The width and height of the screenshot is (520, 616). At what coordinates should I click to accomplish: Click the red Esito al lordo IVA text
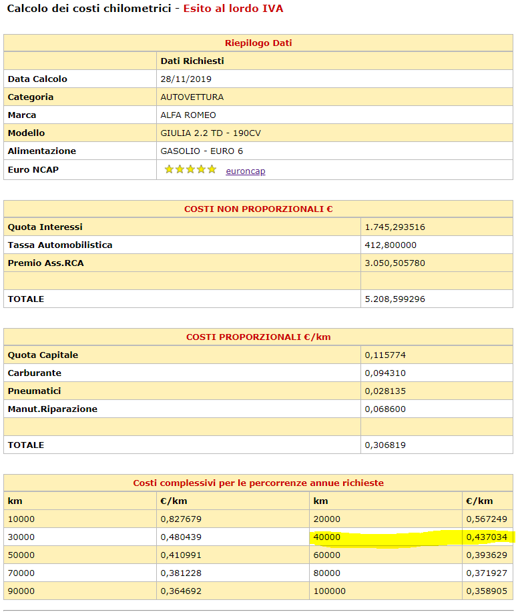tap(233, 9)
